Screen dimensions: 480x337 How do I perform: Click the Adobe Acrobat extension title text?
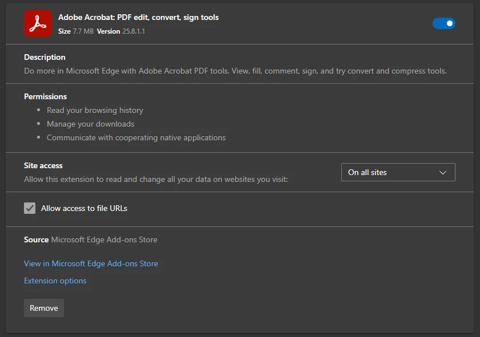138,17
